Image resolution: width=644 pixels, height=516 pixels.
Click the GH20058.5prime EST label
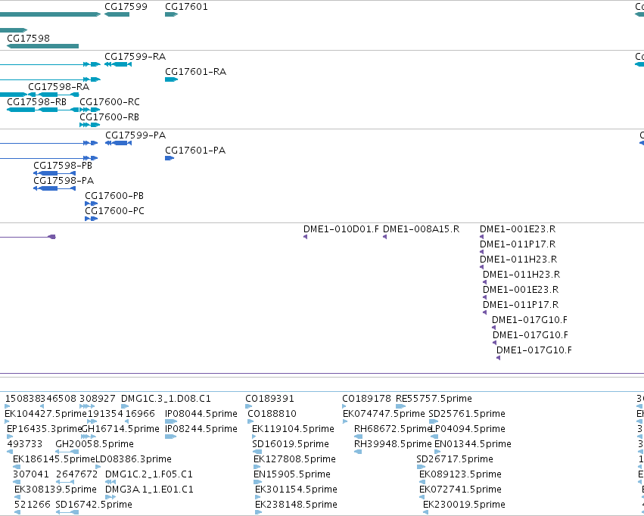point(95,444)
